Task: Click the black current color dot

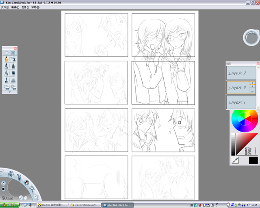Action: point(3,189)
